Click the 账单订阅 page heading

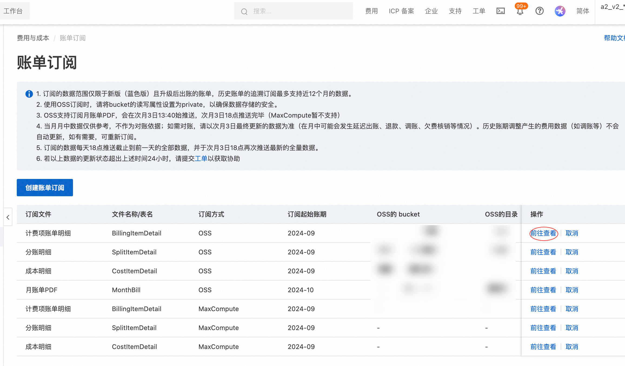[x=47, y=62]
